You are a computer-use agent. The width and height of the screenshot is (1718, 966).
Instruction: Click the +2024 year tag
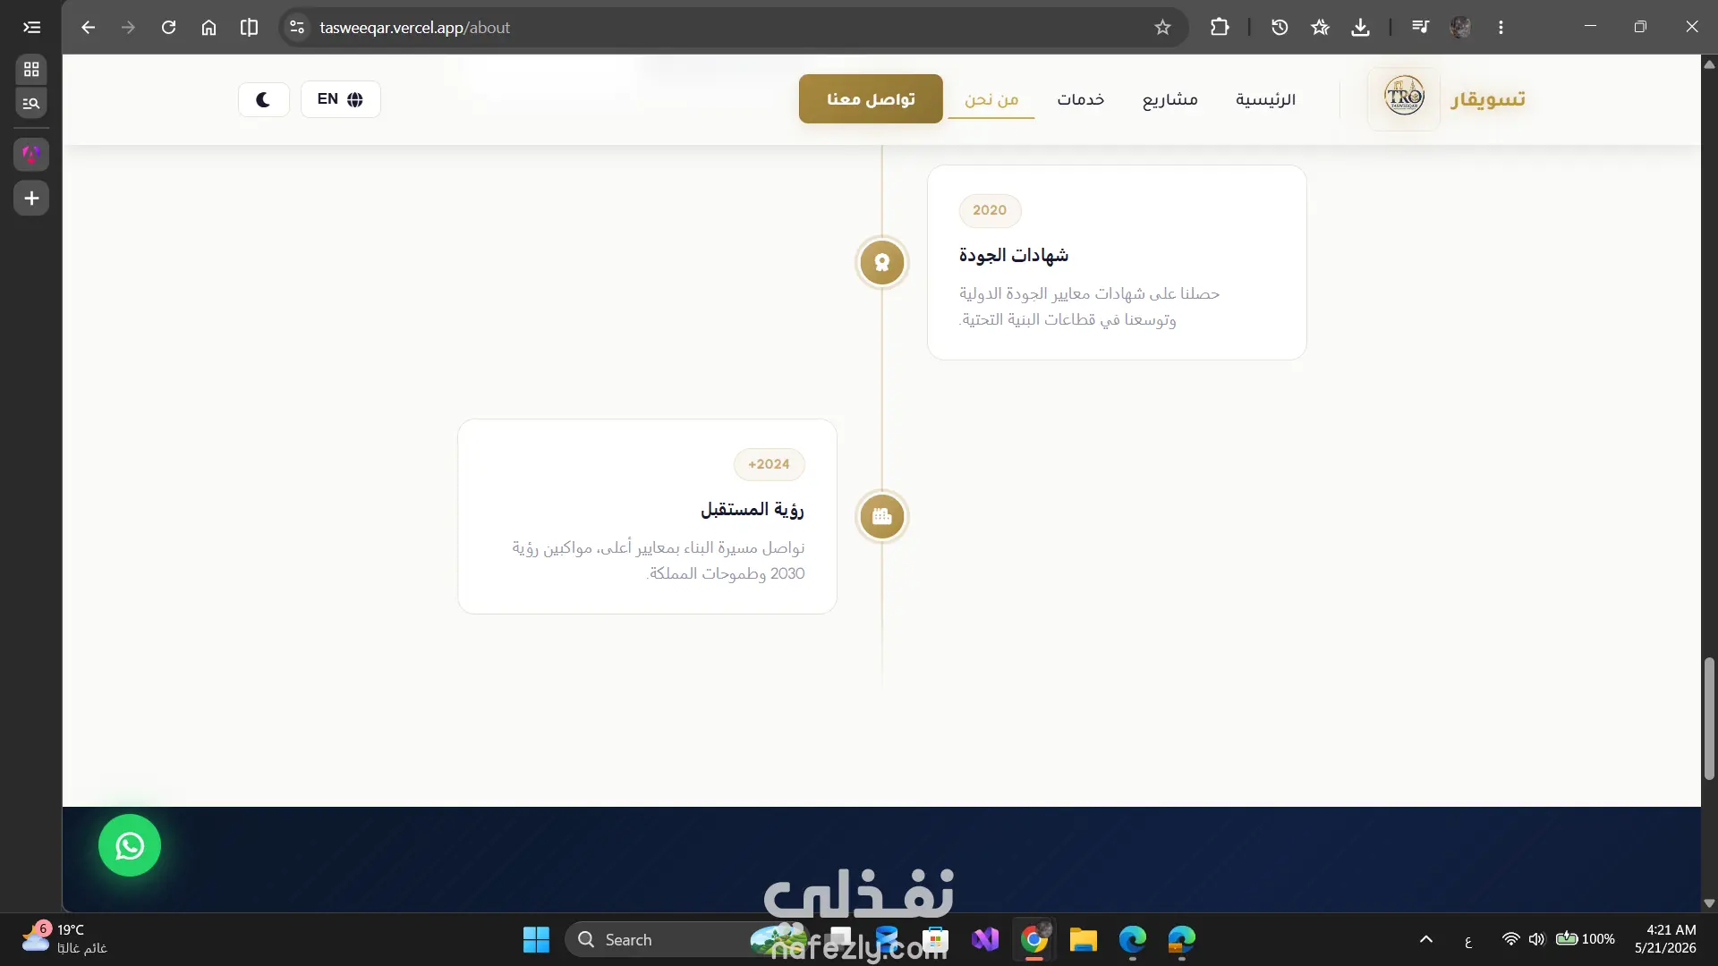point(769,464)
